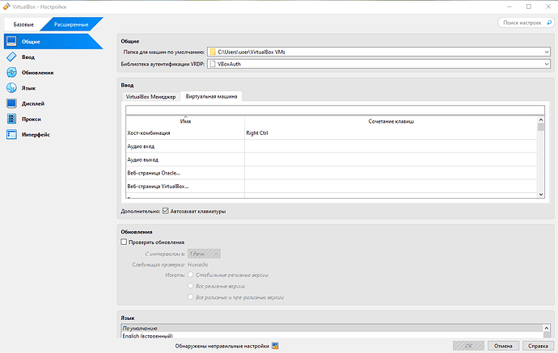This screenshot has height=353, width=558.
Task: Open the Язык language globe icon
Action: (x=11, y=88)
